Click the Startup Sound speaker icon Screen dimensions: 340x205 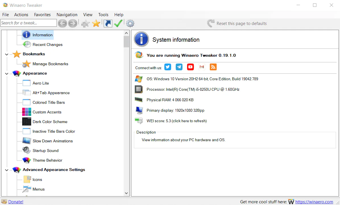(26, 150)
